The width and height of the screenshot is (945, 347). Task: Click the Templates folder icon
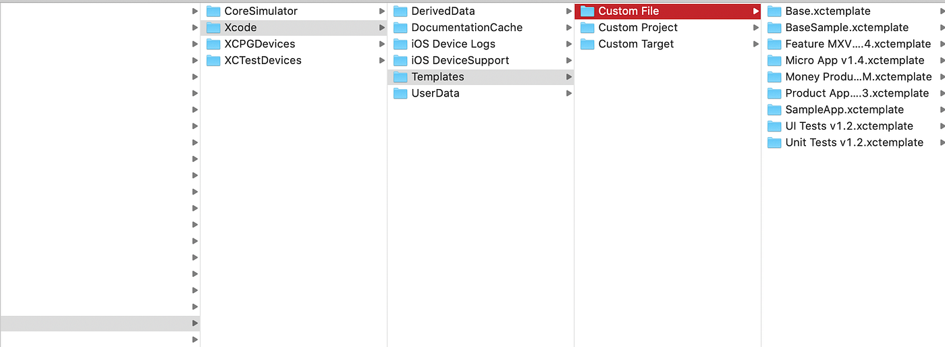[400, 77]
